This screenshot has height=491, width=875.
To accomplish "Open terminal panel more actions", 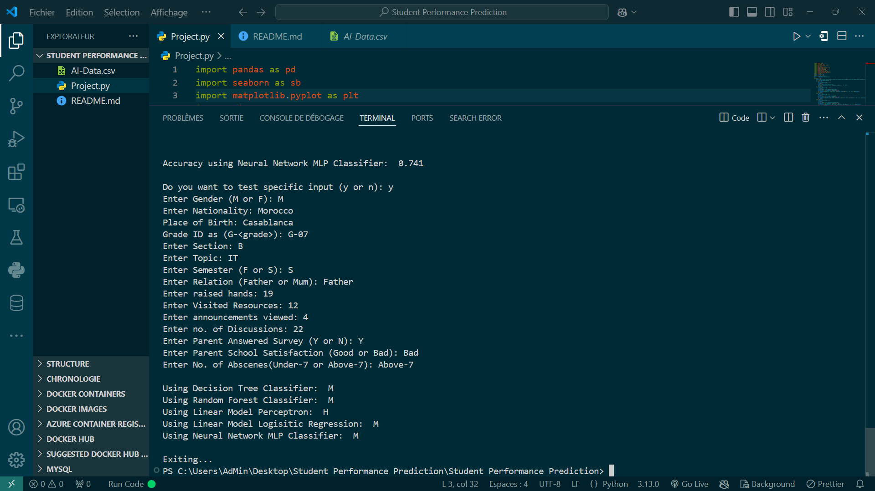I will click(x=824, y=118).
